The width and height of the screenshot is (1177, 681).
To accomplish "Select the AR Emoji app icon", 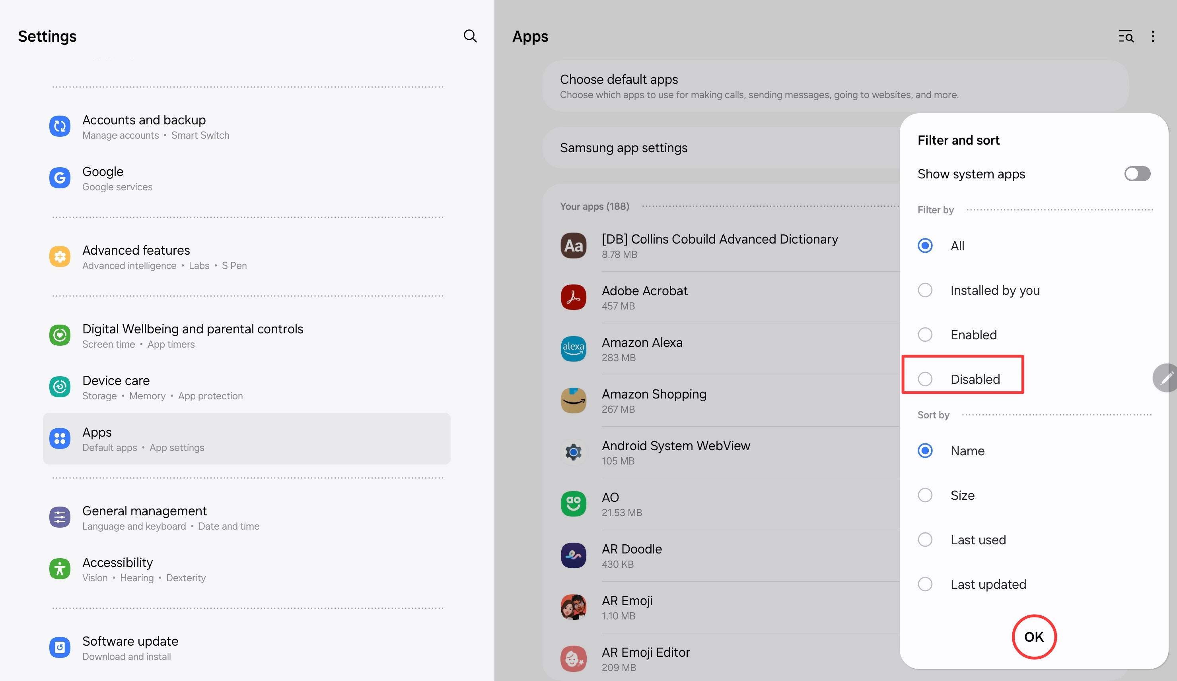I will 573,607.
